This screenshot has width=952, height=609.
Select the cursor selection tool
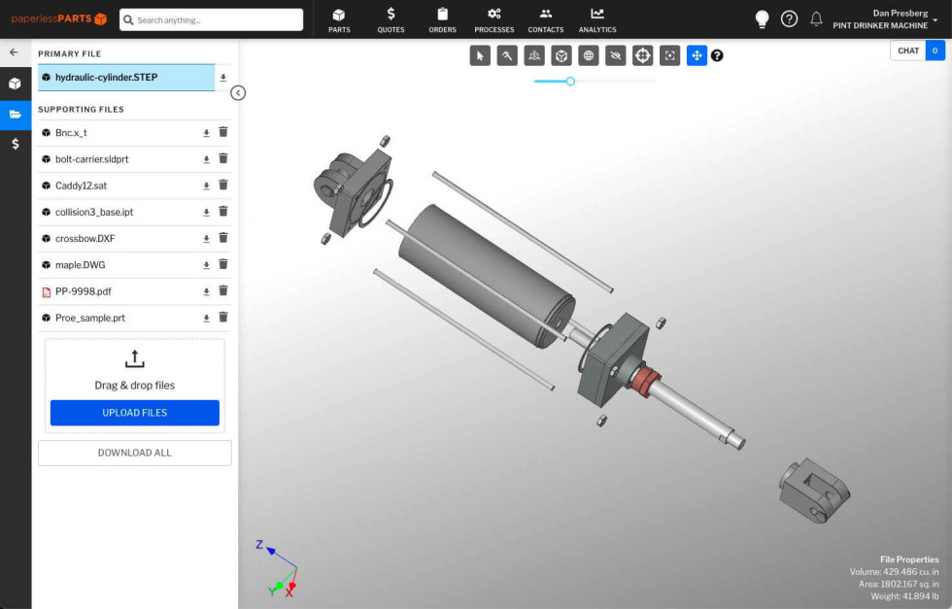pyautogui.click(x=480, y=55)
